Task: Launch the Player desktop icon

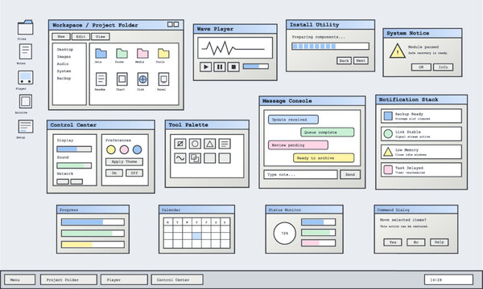Action: point(25,77)
